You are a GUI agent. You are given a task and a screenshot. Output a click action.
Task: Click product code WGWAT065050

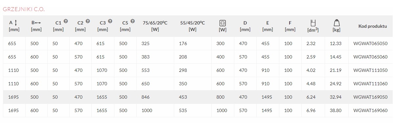pos(370,43)
